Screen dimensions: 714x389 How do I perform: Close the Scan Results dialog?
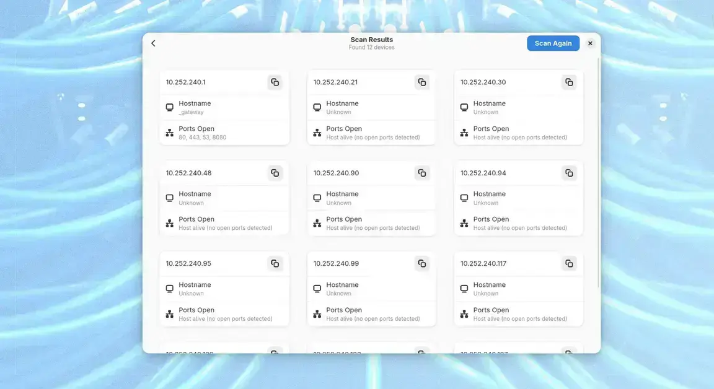(x=590, y=43)
